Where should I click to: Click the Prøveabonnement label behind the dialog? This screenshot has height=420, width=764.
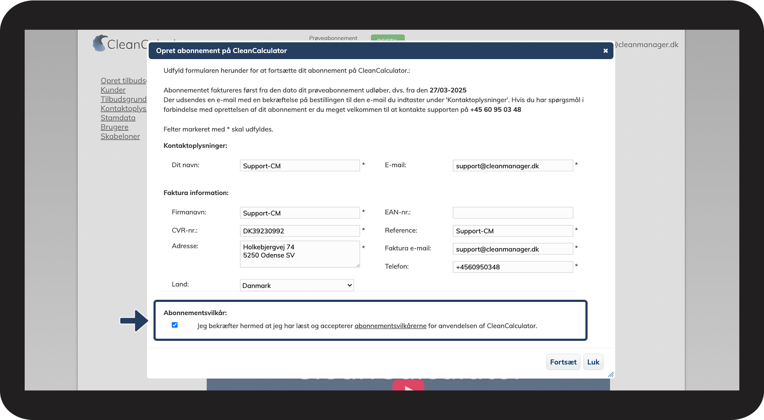[x=333, y=38]
